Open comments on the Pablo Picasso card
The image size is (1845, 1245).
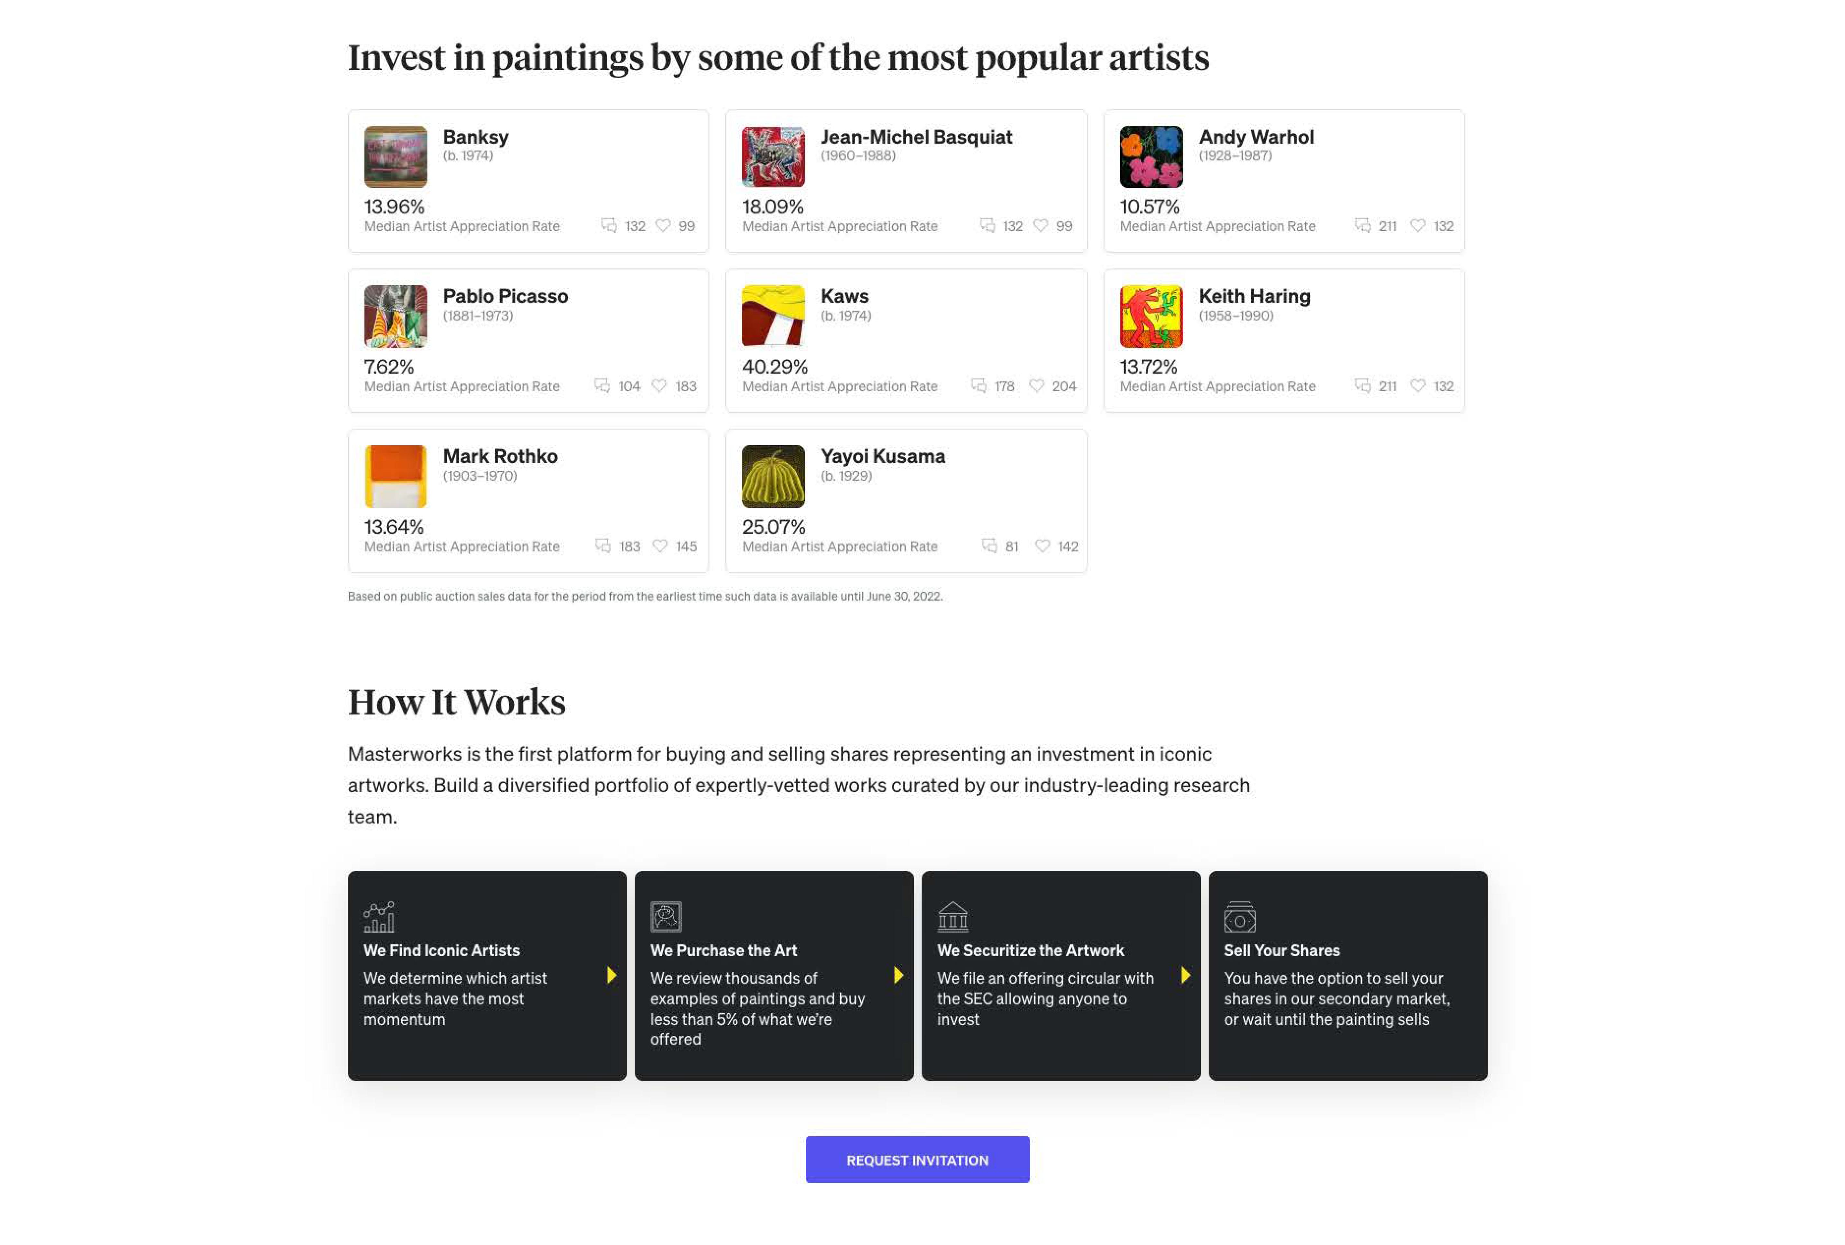point(602,386)
